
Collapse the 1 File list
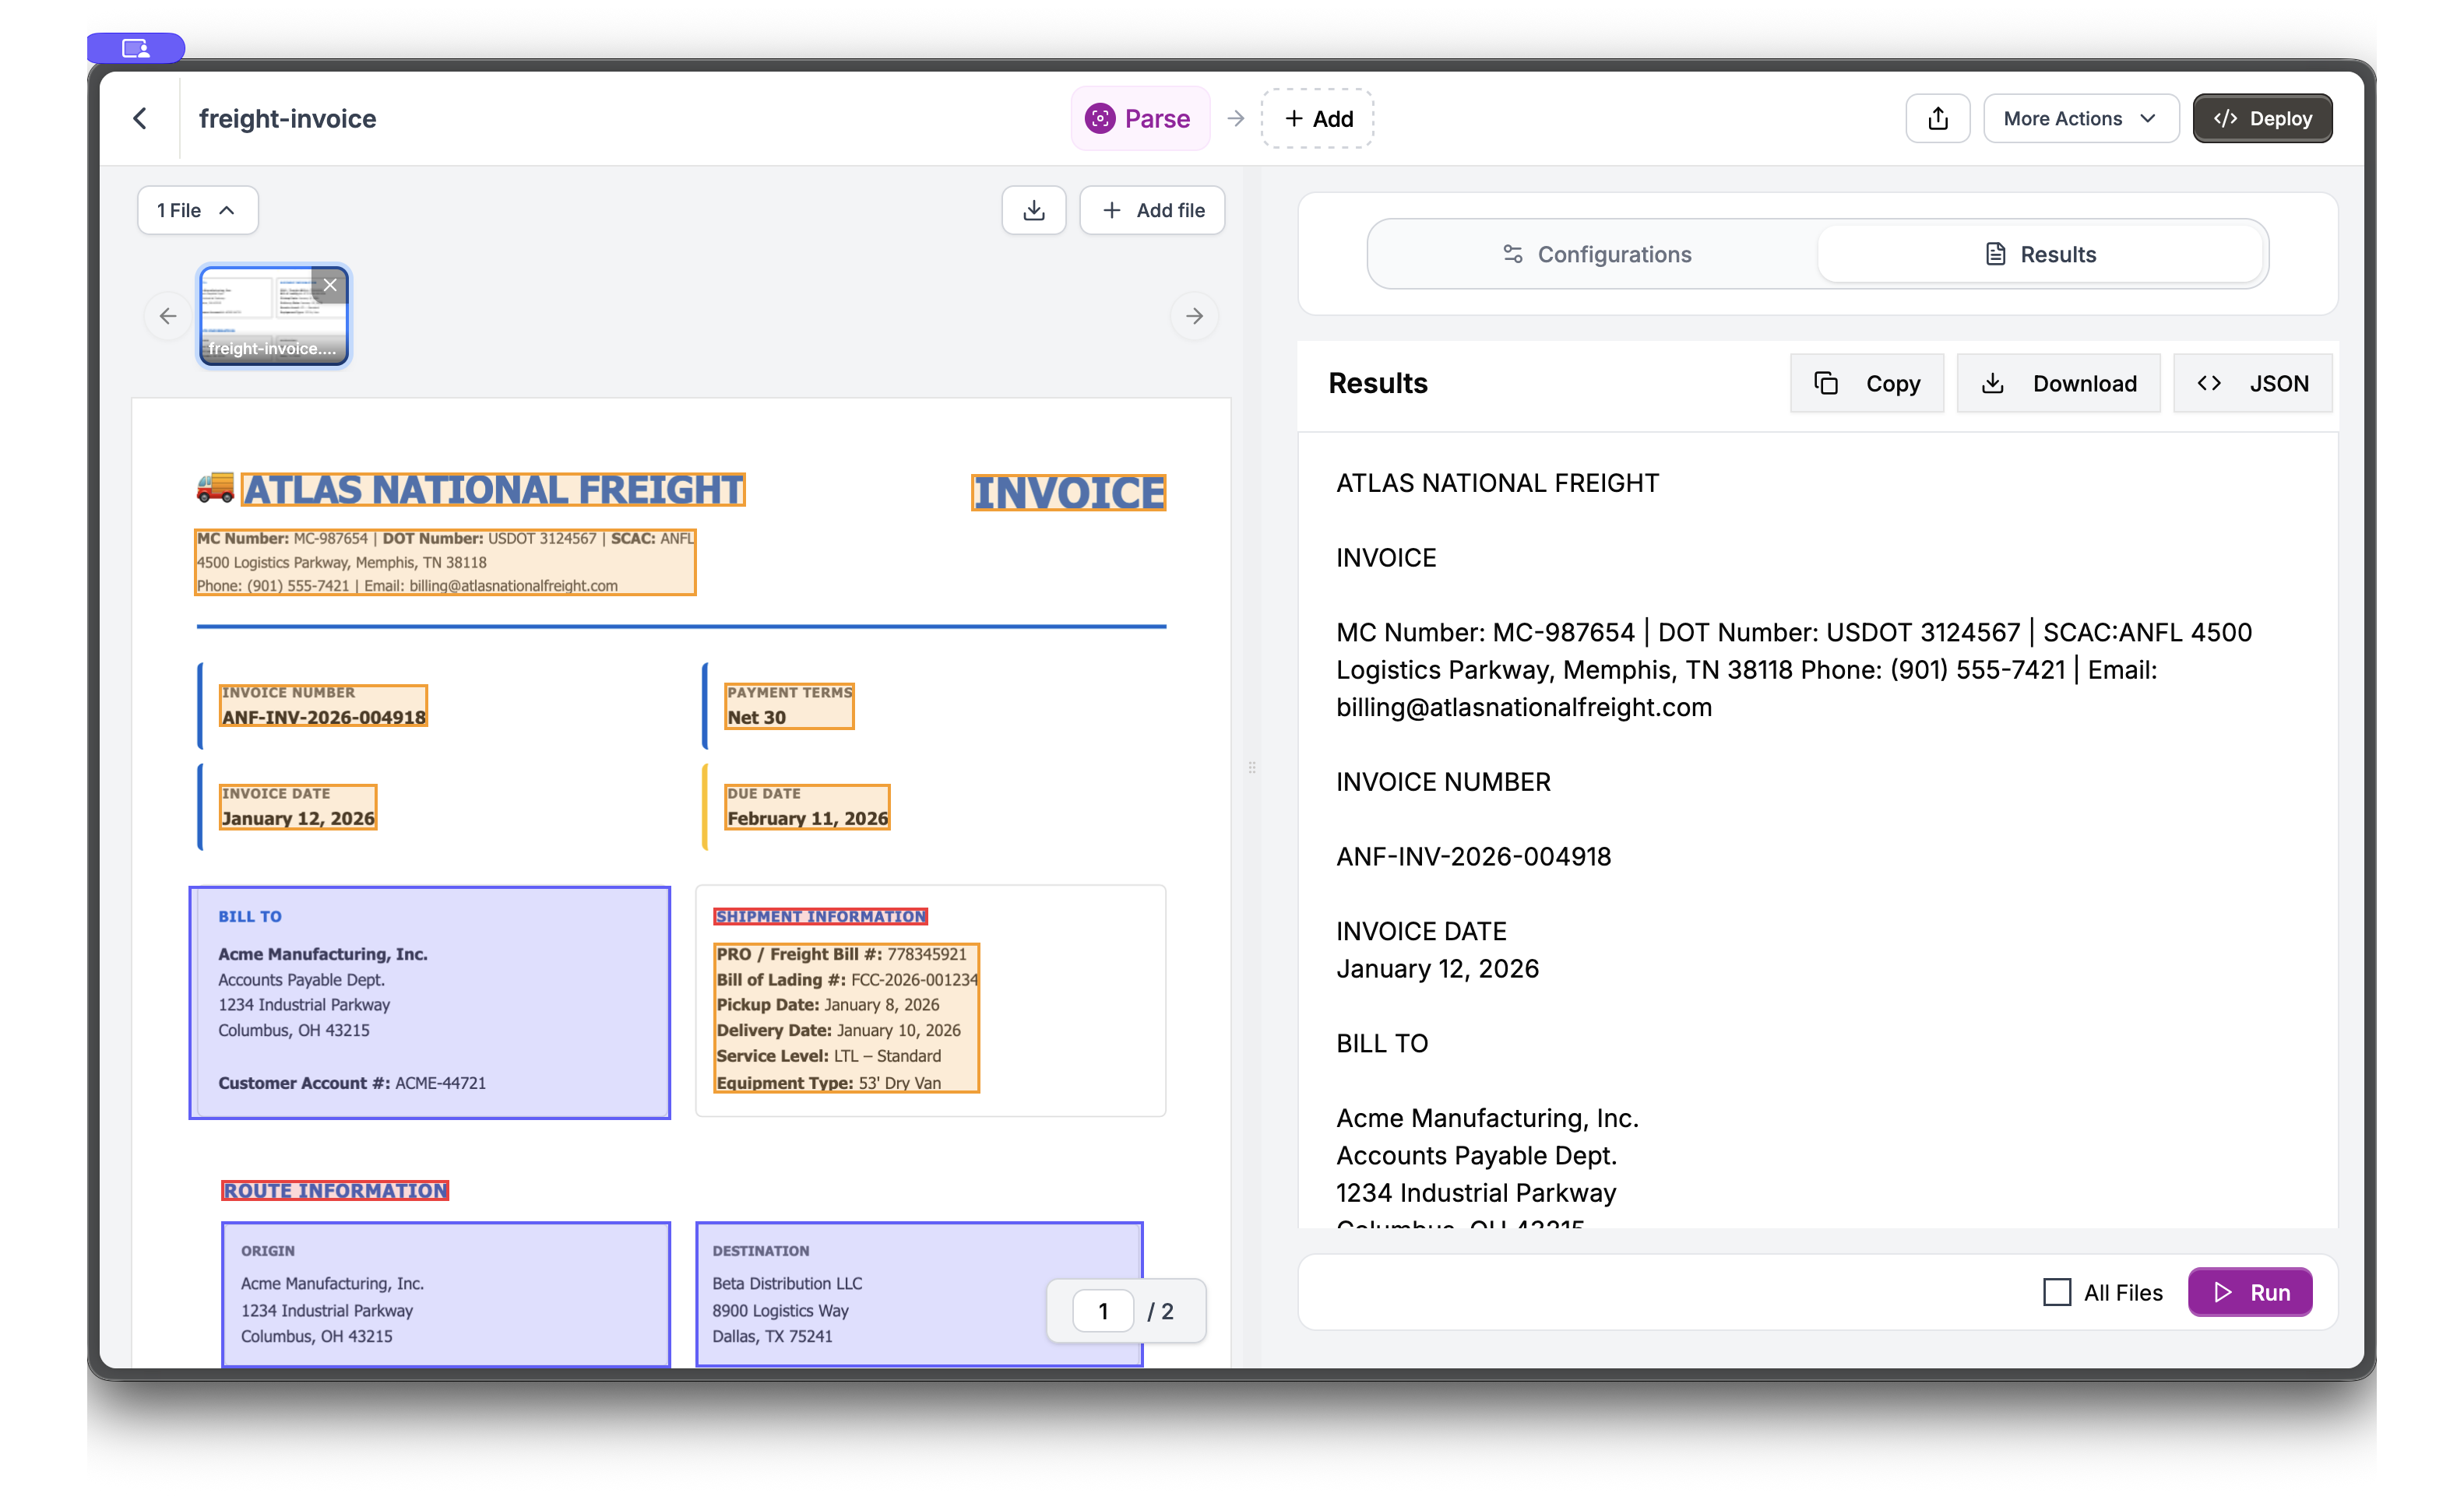196,210
